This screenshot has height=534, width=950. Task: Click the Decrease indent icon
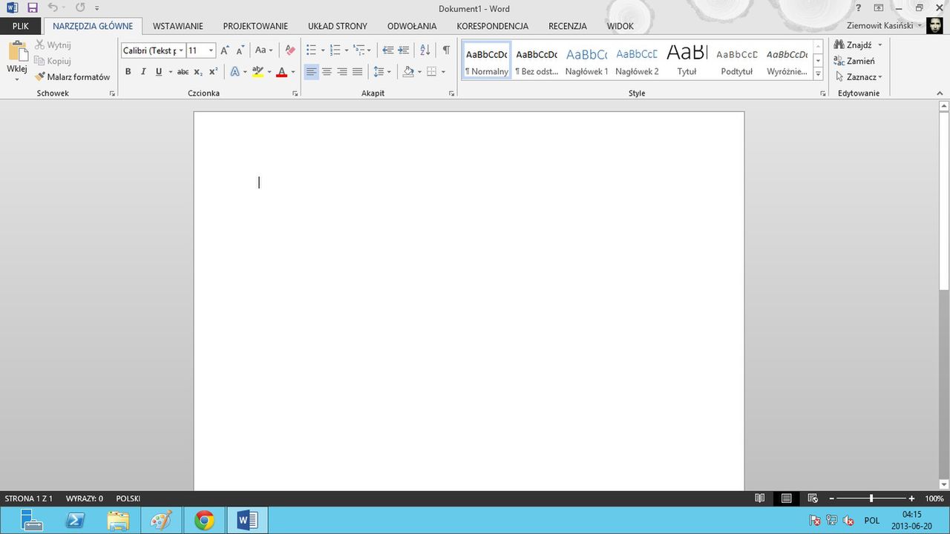point(387,50)
